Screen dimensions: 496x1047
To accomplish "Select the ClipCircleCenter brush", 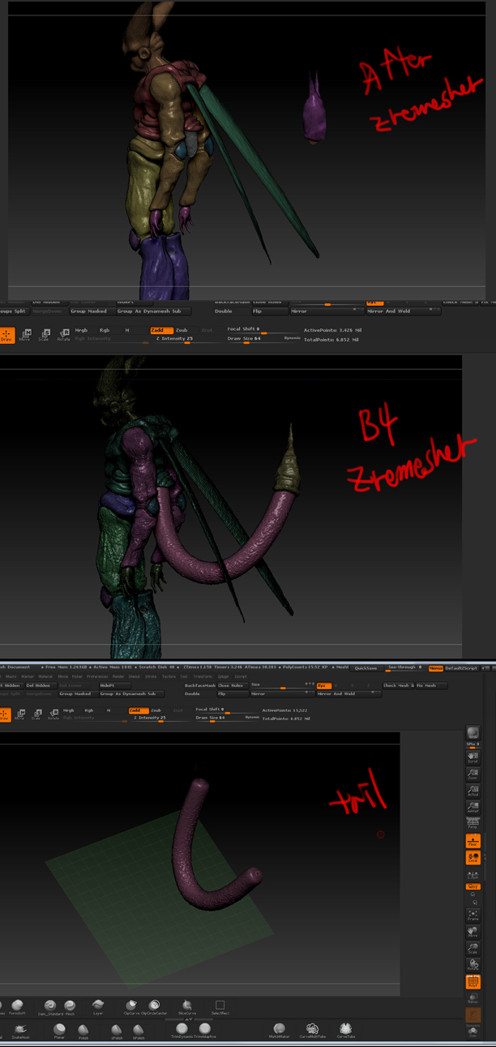I will tap(154, 1006).
